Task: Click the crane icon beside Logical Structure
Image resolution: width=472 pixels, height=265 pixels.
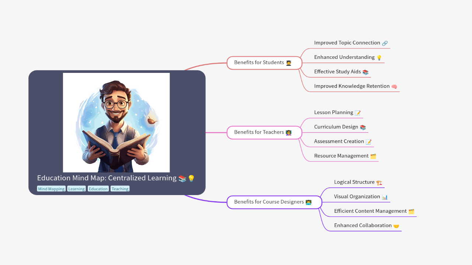Action: 379,183
